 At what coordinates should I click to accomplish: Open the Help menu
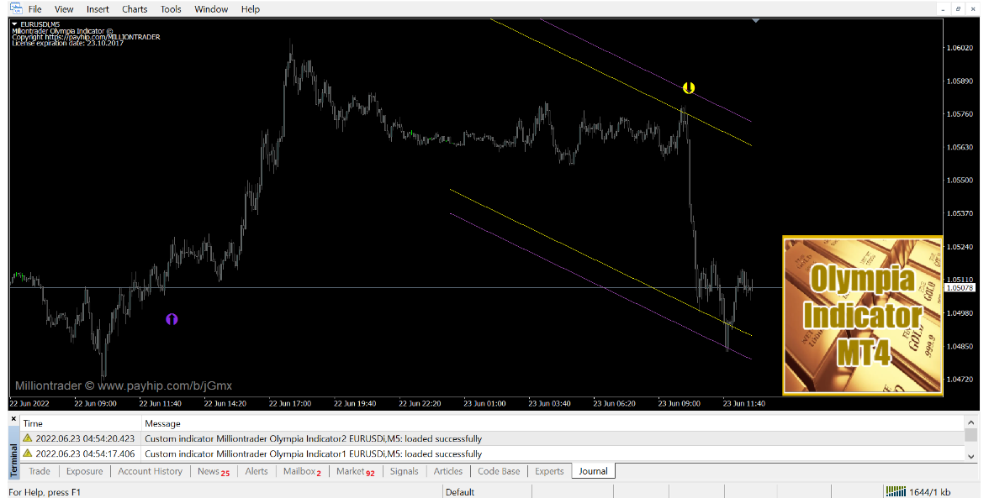coord(251,8)
